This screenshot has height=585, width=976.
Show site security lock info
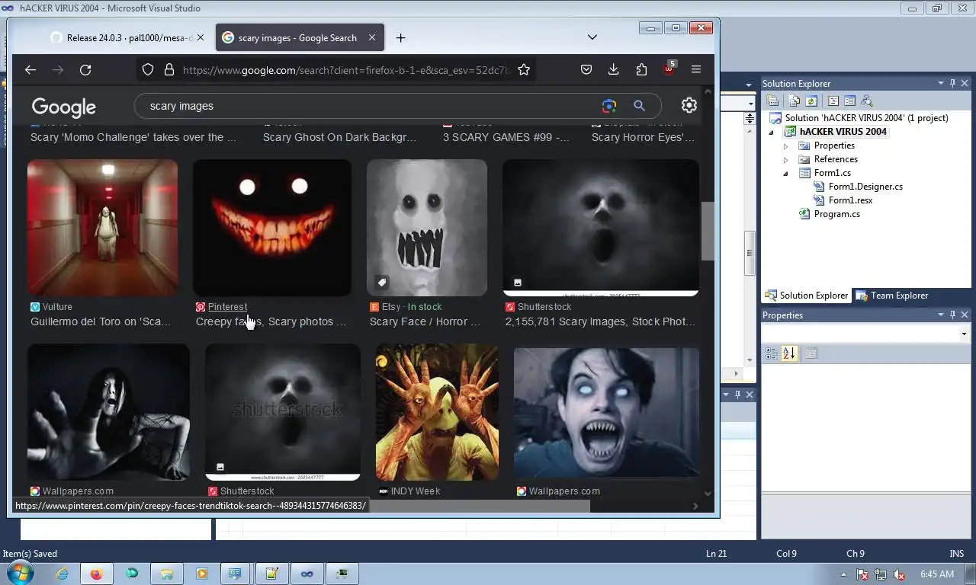[x=169, y=69]
